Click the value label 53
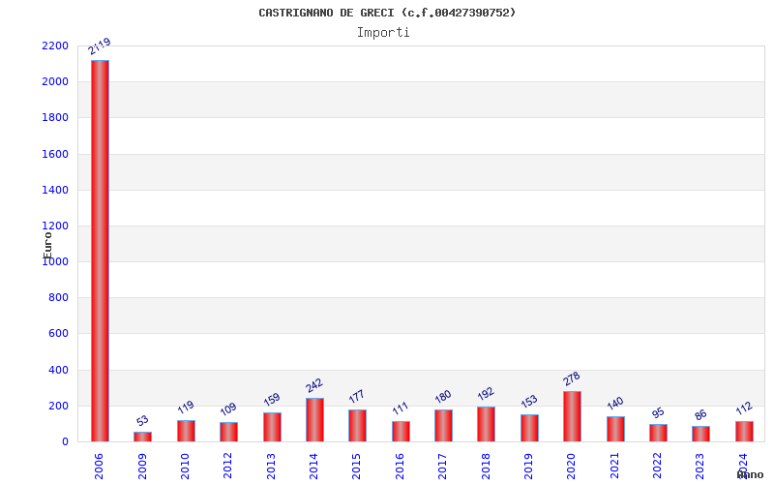The image size is (774, 484). (142, 421)
